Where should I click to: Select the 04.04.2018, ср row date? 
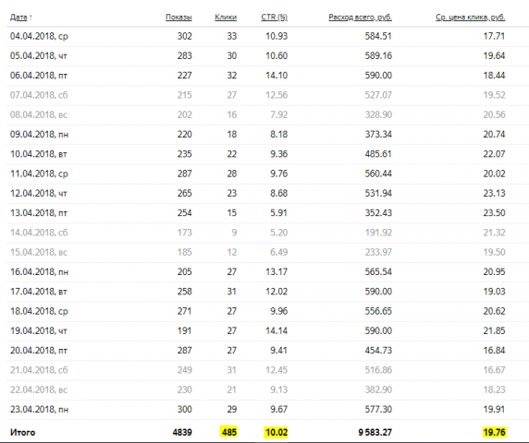point(39,36)
